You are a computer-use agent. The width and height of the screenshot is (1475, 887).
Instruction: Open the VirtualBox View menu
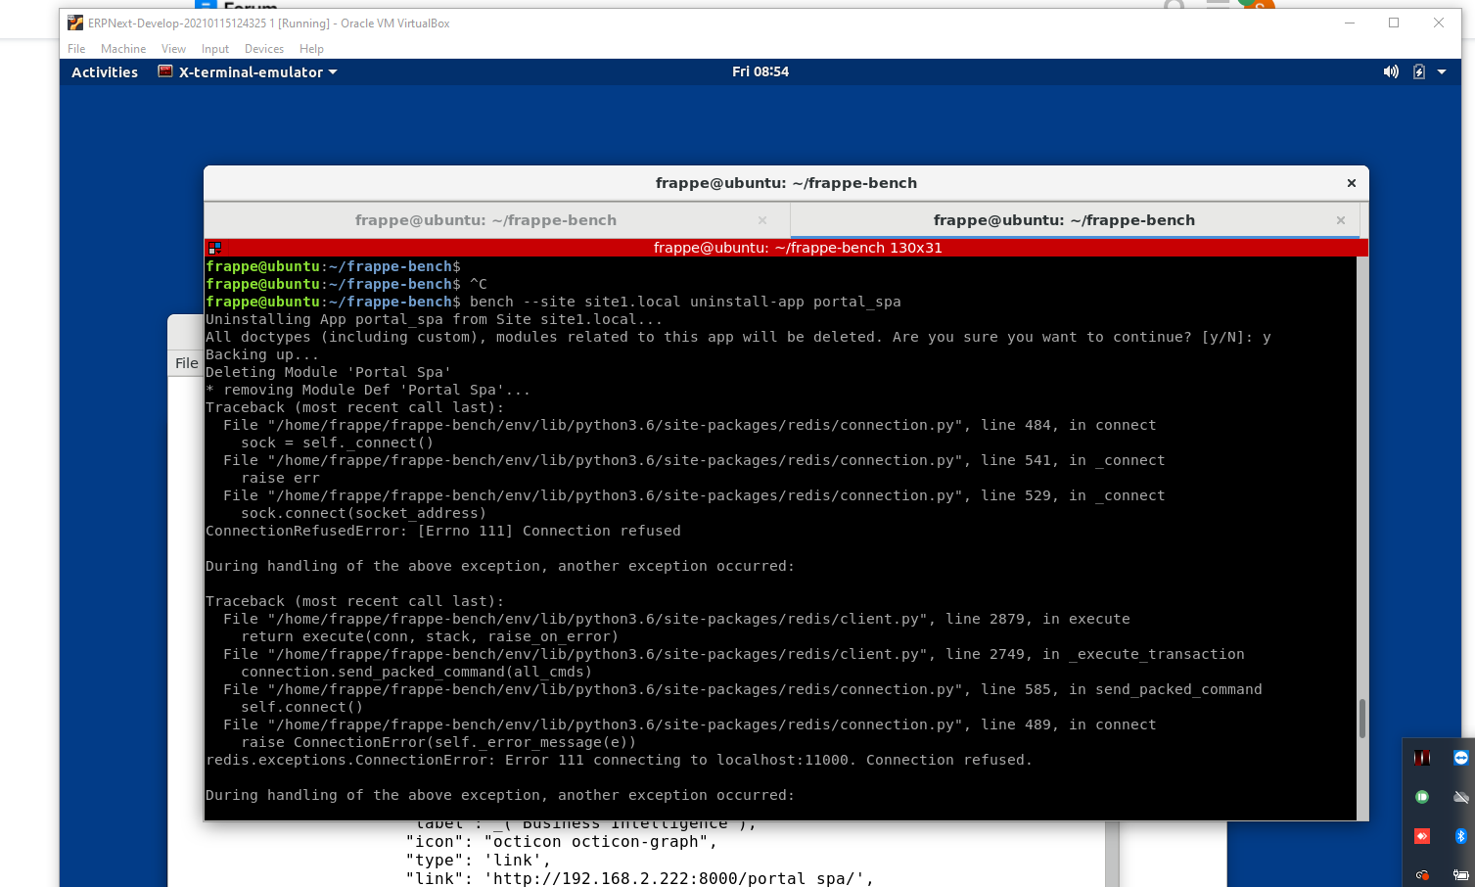point(173,49)
